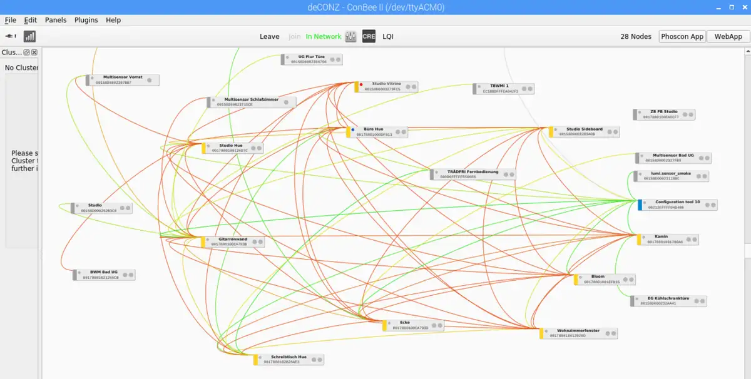Click the blue dot on Büro Hue node
The width and height of the screenshot is (751, 379).
coord(353,129)
